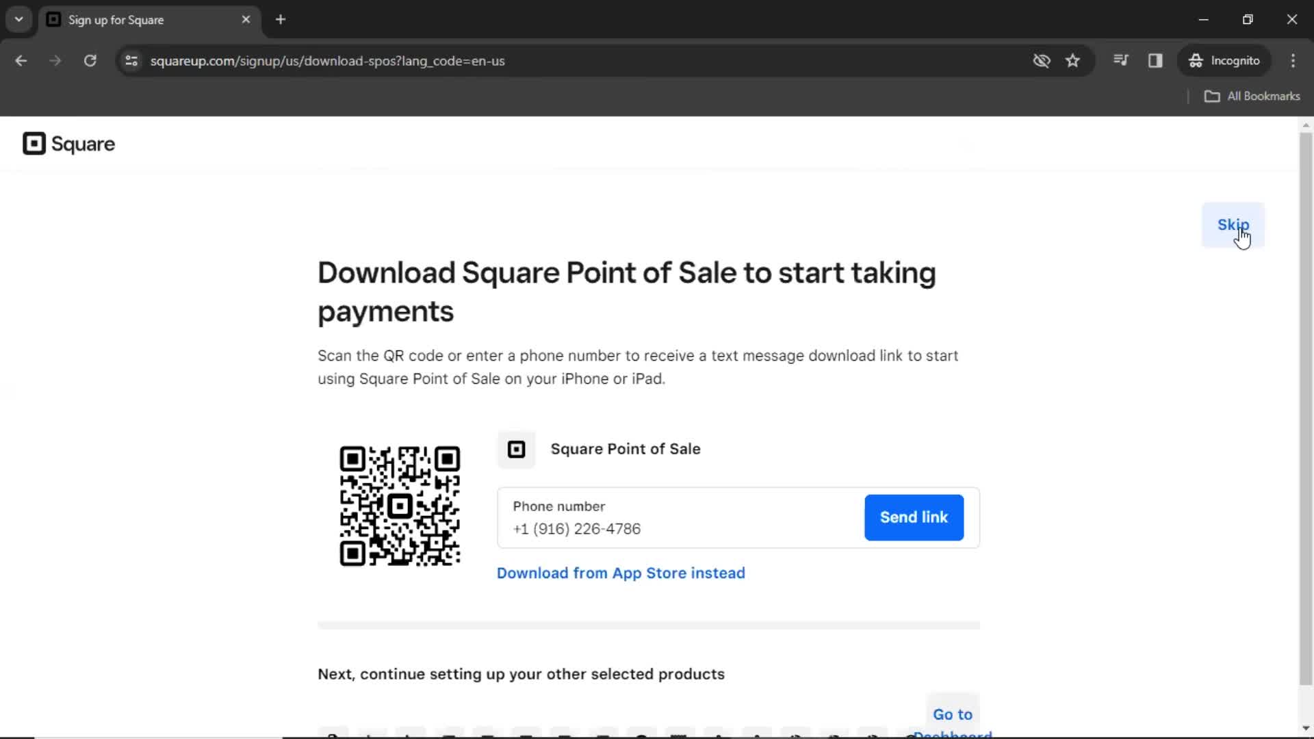Click the page vertical scrollbar thumb
This screenshot has width=1314, height=739.
coord(1306,409)
